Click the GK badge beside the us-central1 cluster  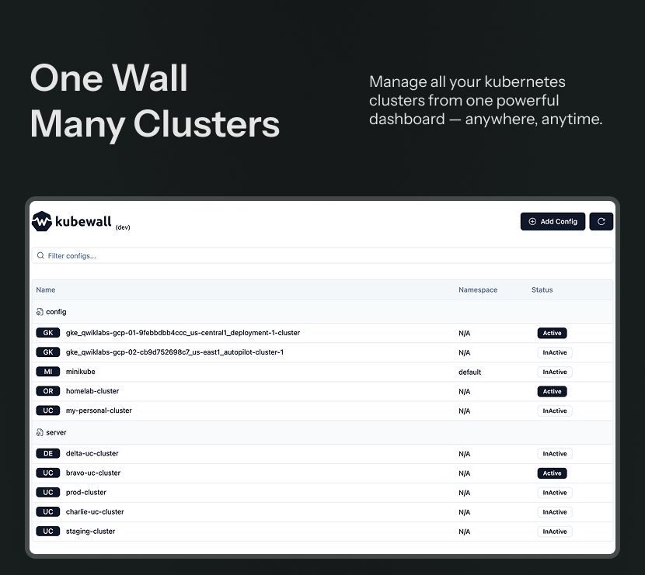tap(47, 332)
